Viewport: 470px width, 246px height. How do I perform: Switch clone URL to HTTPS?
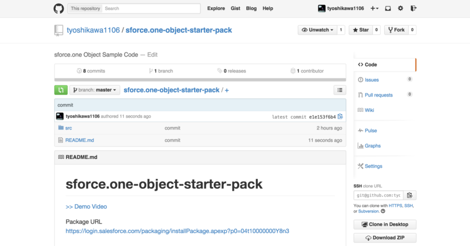tap(395, 206)
